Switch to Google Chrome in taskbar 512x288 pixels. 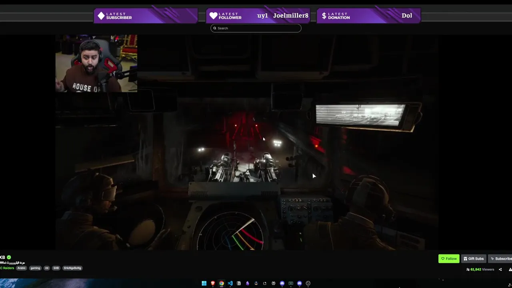tap(222, 283)
